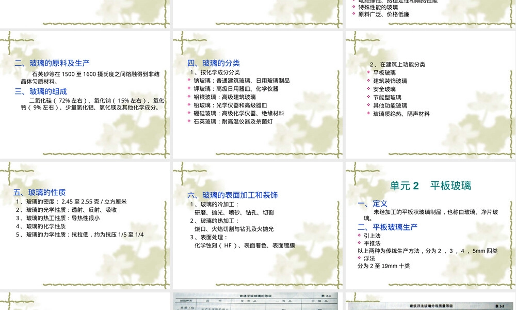Viewport: 516px width, 310px height.
Task: Click the bullet 石英玻璃：耐高温仪器及杀菌灯
Action: (x=233, y=121)
